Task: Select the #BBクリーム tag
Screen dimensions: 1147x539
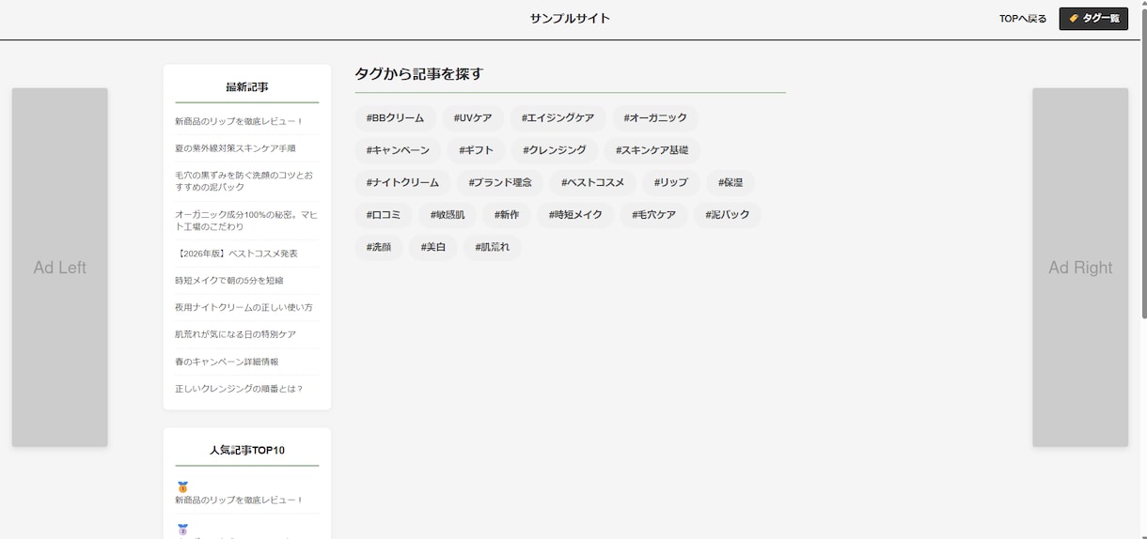Action: [395, 118]
